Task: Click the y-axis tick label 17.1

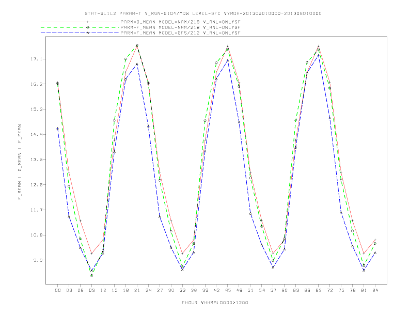Action: point(36,59)
